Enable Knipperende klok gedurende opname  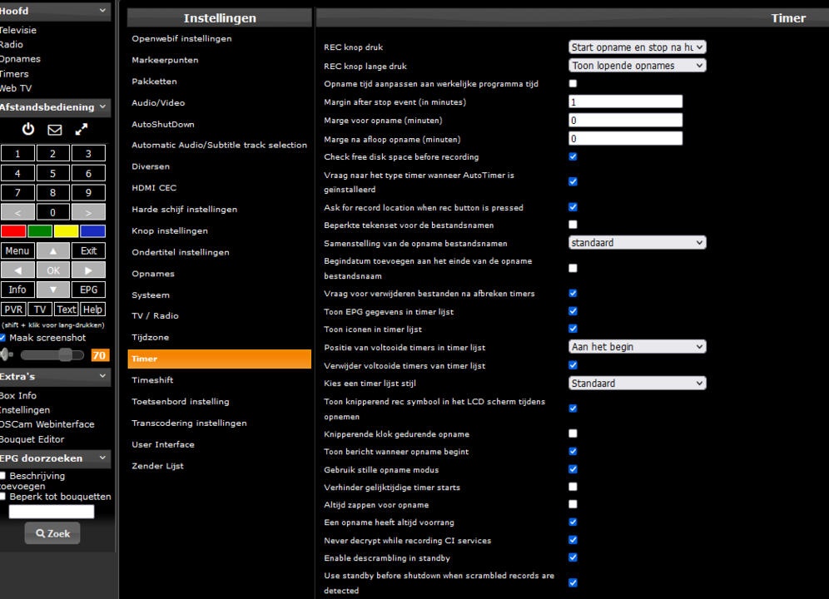coord(573,433)
